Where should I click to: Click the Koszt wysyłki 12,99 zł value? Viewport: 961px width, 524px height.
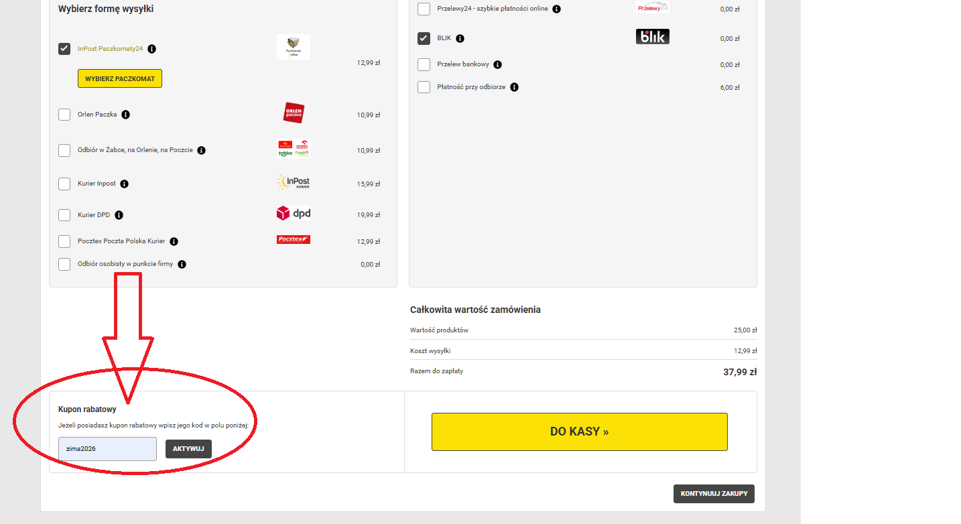745,351
